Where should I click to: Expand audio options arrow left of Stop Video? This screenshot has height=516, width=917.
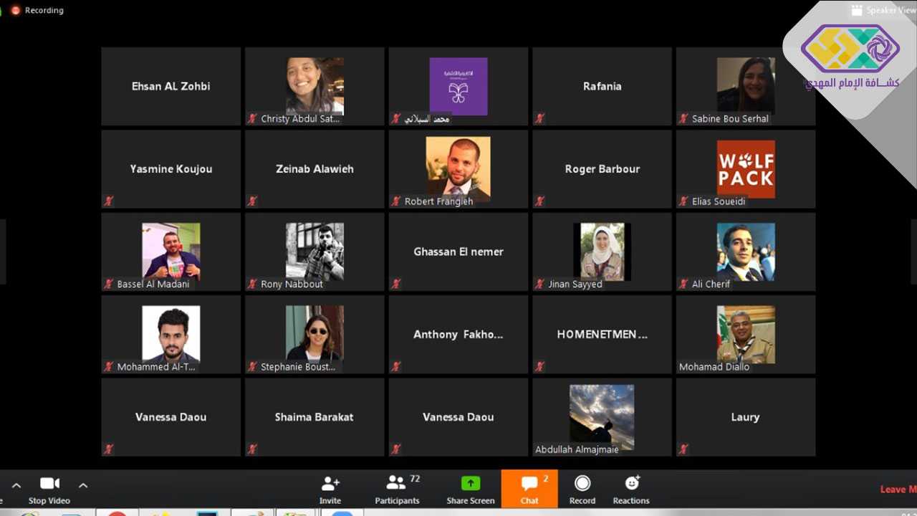pos(16,485)
